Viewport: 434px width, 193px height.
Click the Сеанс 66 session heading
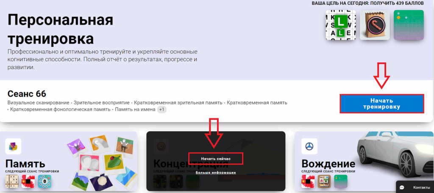pyautogui.click(x=27, y=94)
